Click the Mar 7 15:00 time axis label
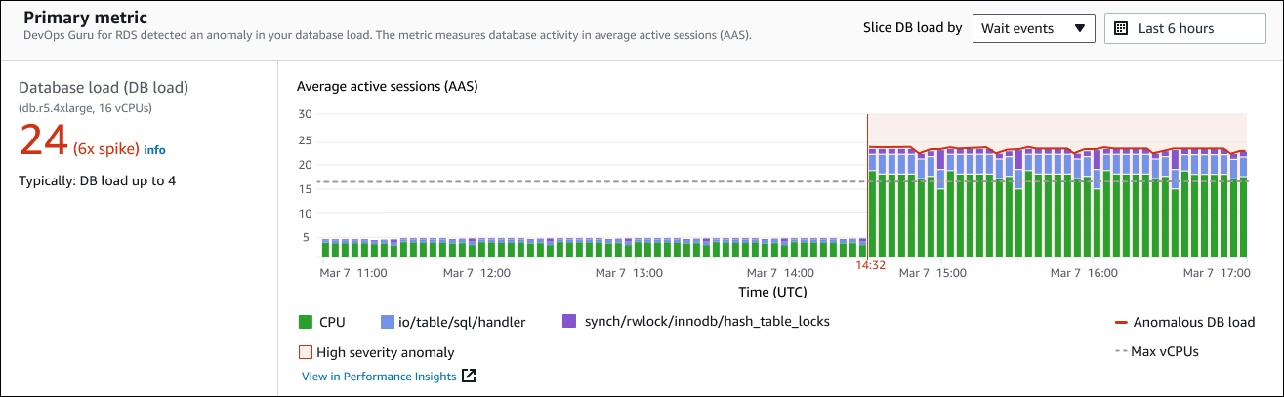Viewport: 1284px width, 397px height. pyautogui.click(x=932, y=273)
